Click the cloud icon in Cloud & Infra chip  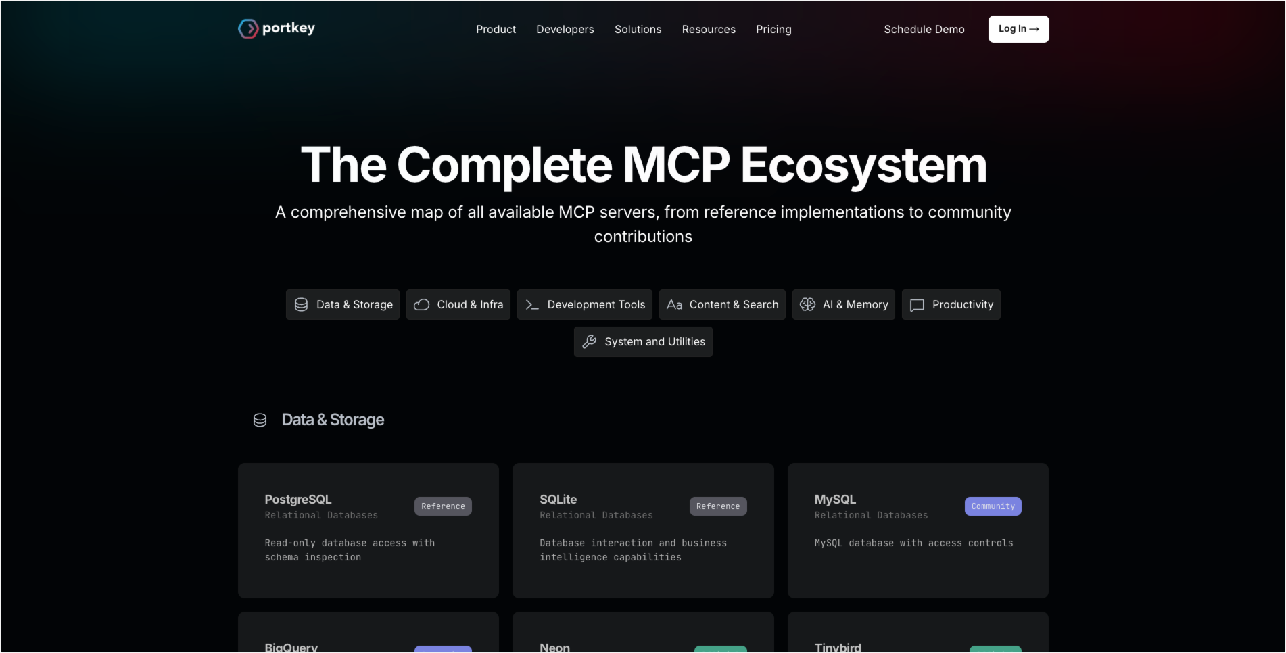pyautogui.click(x=422, y=305)
